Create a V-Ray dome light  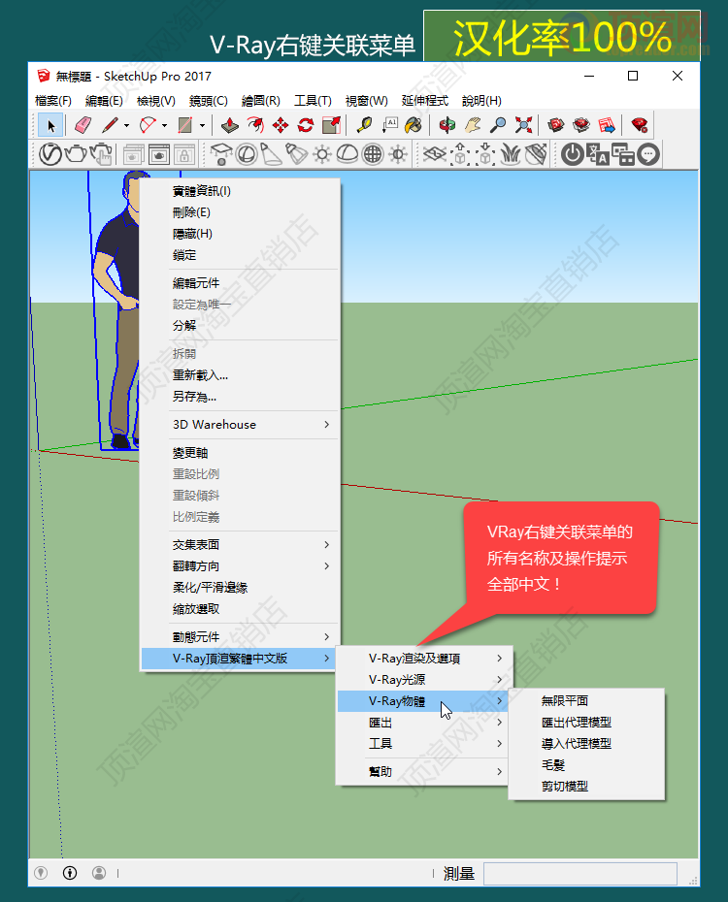347,155
